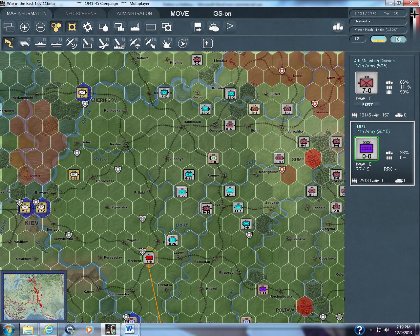Select the F2 rail mode

coord(25,43)
